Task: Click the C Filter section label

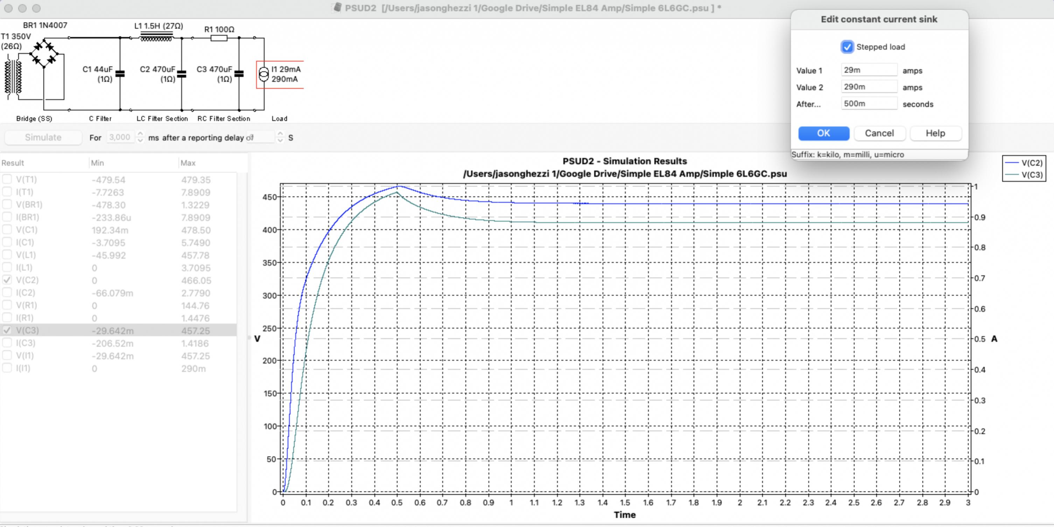Action: click(x=100, y=119)
